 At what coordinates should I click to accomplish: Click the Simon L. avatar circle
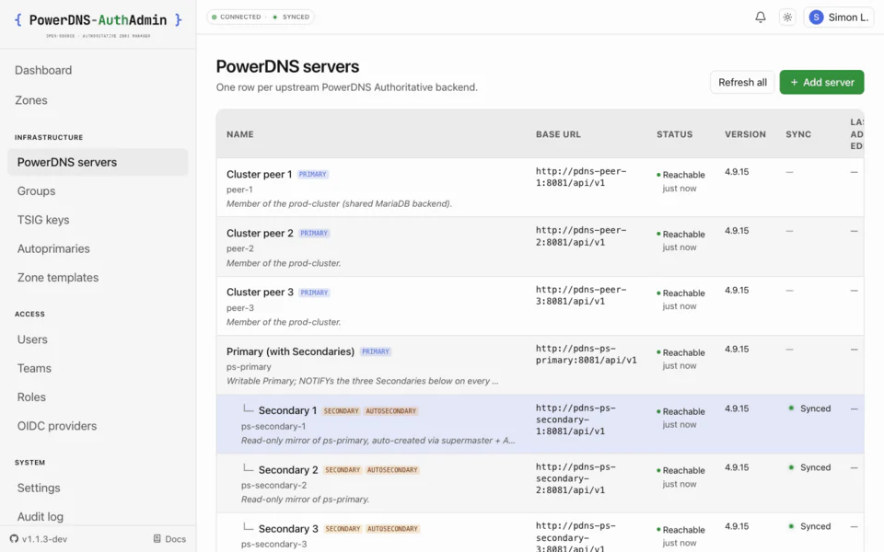pos(816,17)
